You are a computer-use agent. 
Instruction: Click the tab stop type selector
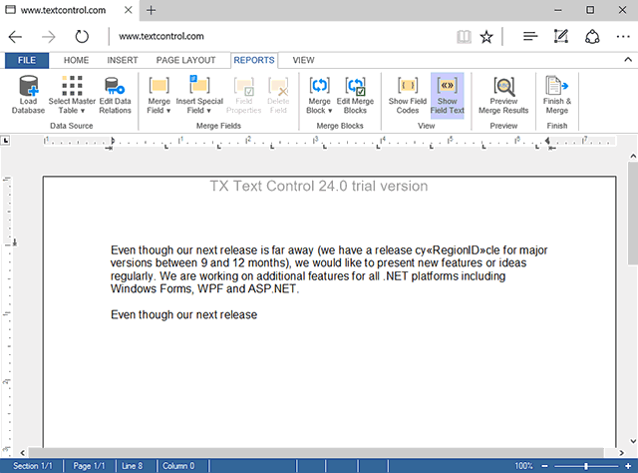tap(5, 141)
